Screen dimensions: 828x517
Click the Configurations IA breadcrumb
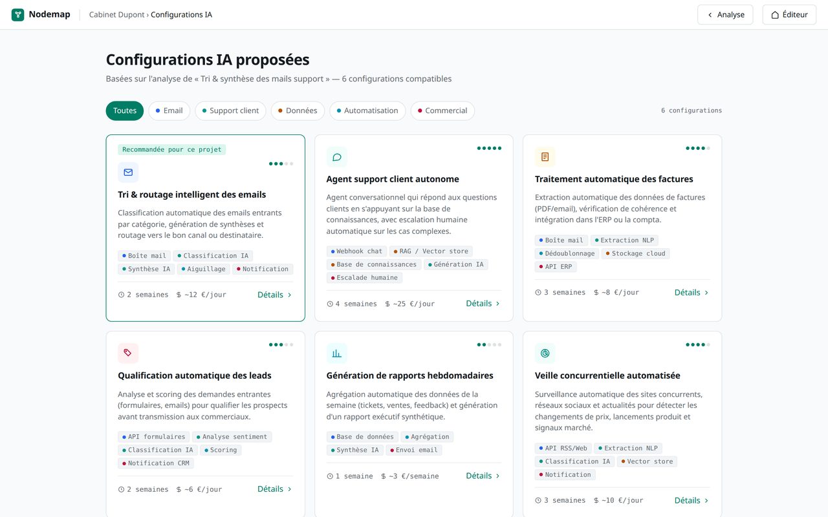click(x=181, y=15)
